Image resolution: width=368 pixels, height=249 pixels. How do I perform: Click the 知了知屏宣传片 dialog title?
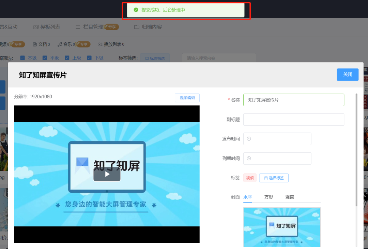point(43,75)
